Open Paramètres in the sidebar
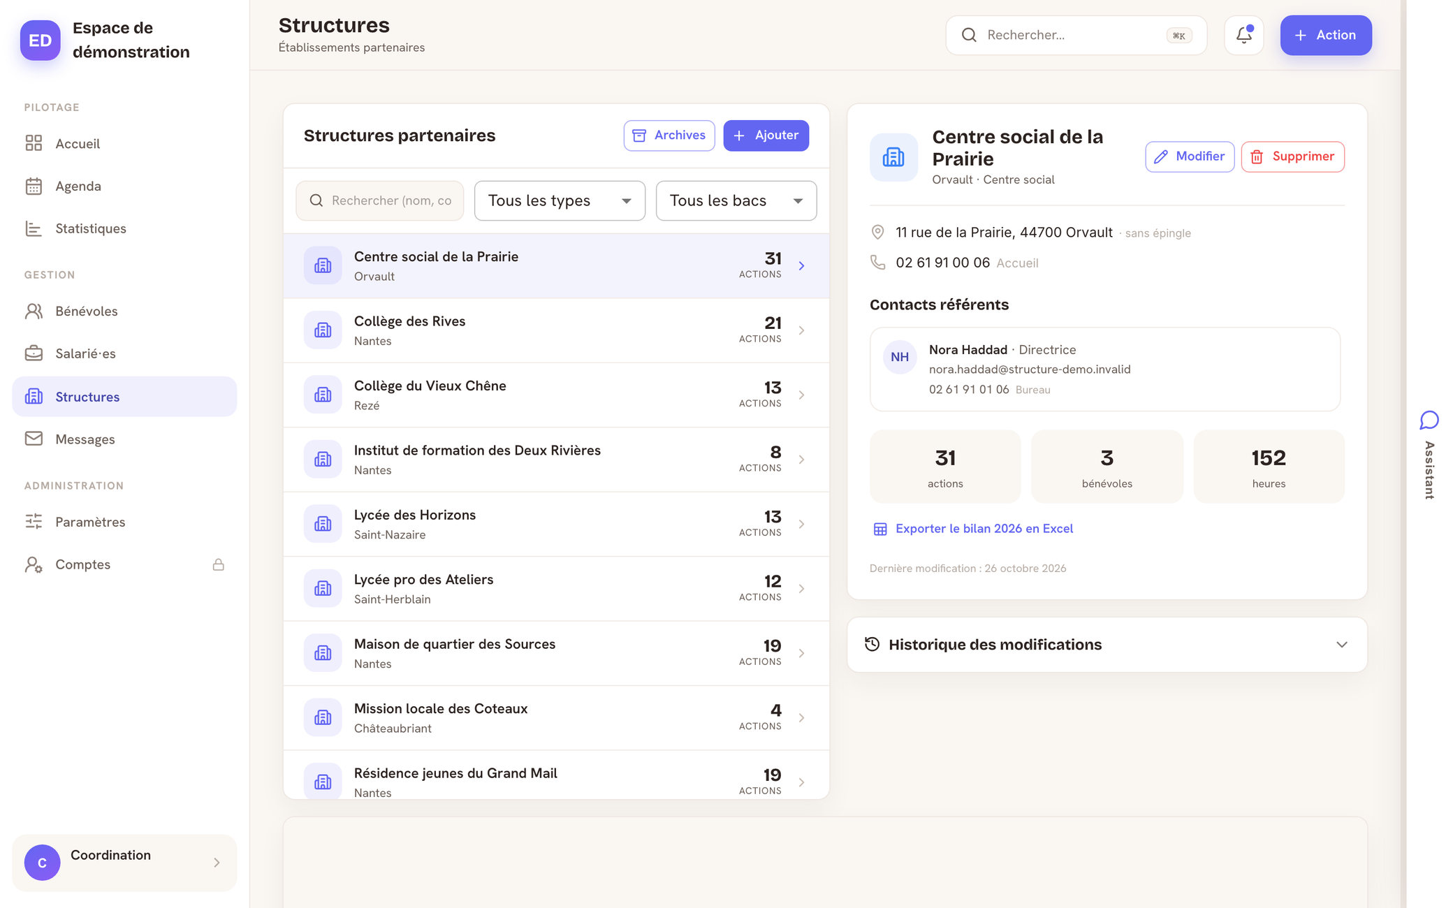1453x908 pixels. coord(124,522)
